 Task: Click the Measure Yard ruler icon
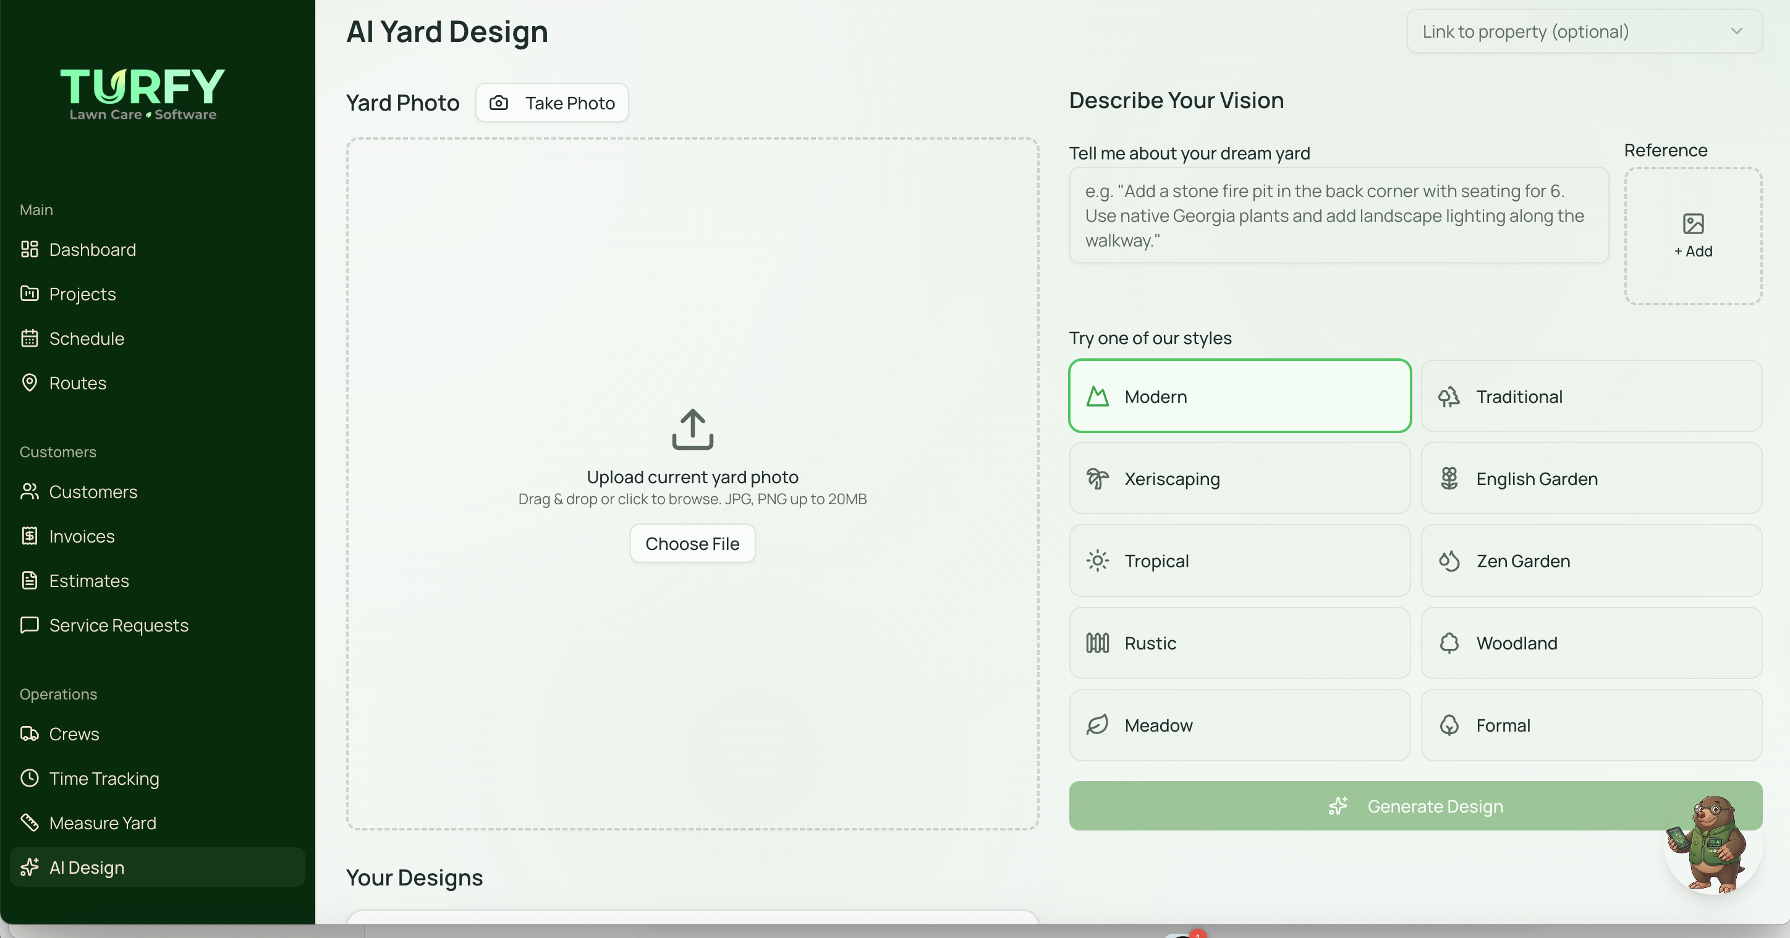[29, 822]
